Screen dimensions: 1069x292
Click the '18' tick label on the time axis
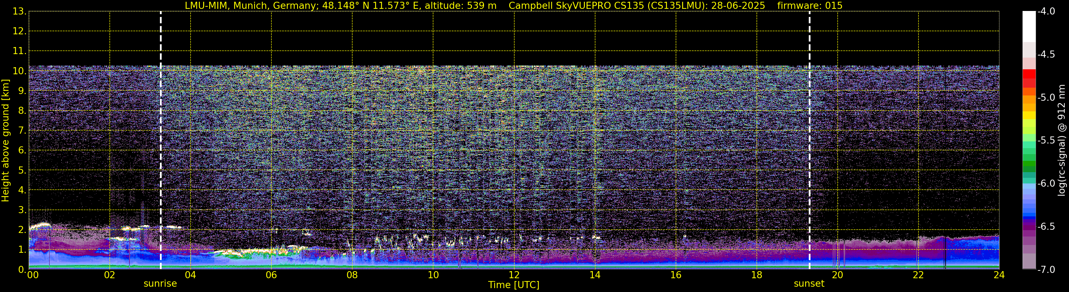coord(757,275)
